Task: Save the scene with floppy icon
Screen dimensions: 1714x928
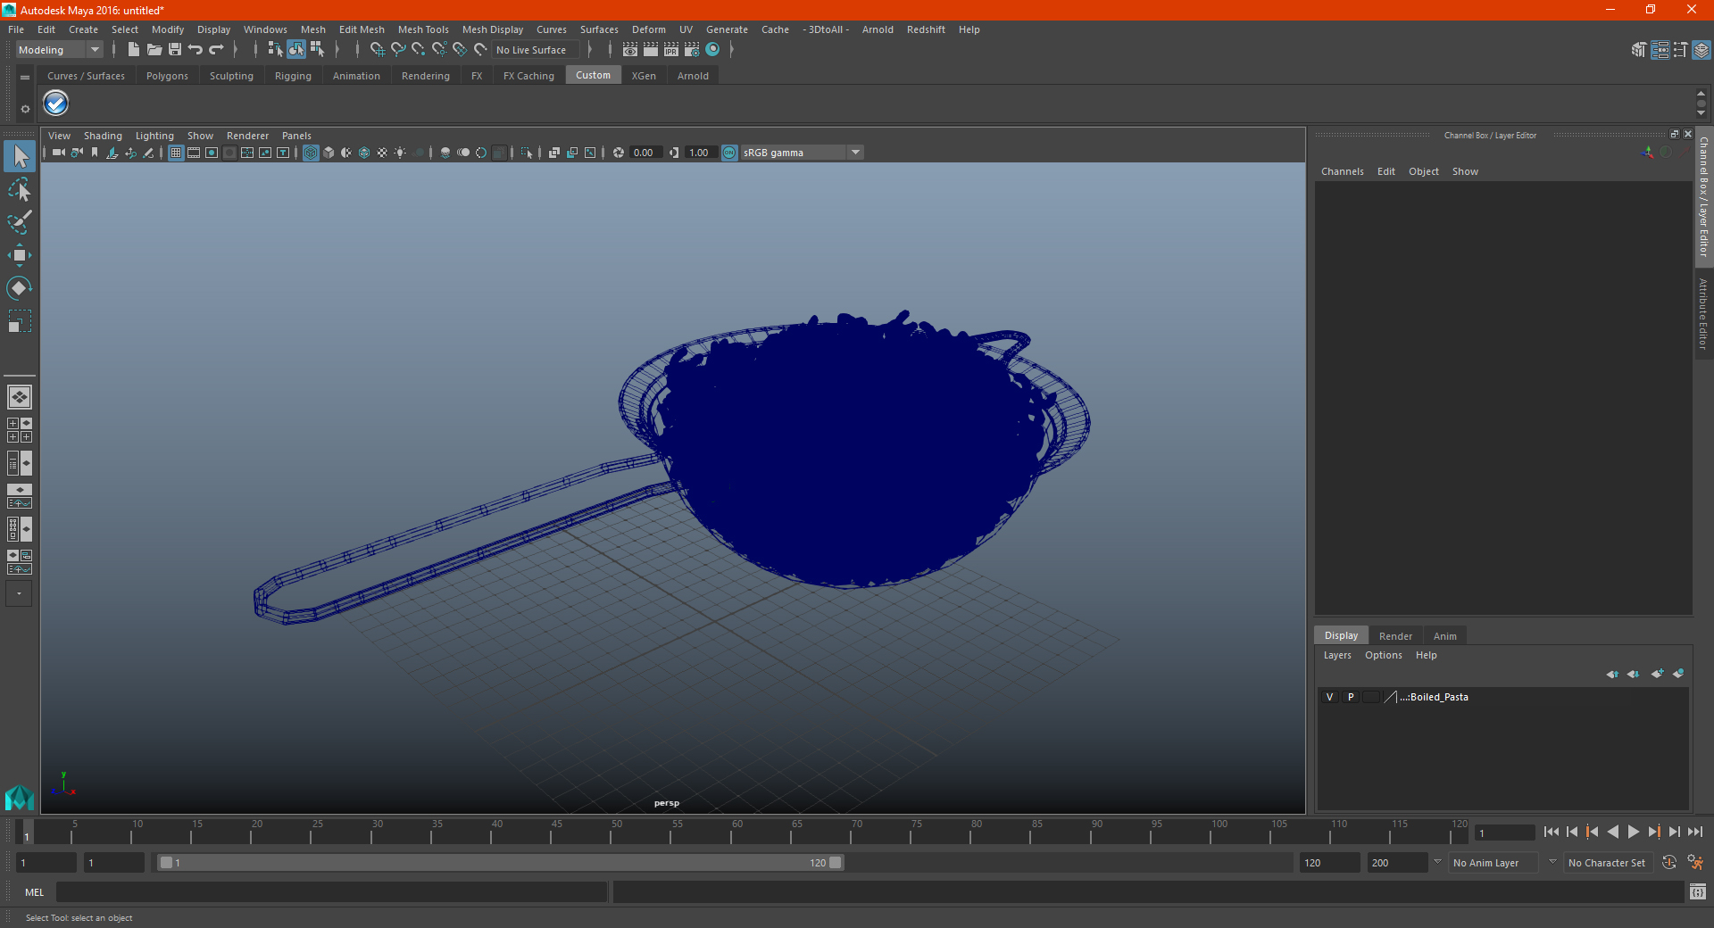Action: 174,50
